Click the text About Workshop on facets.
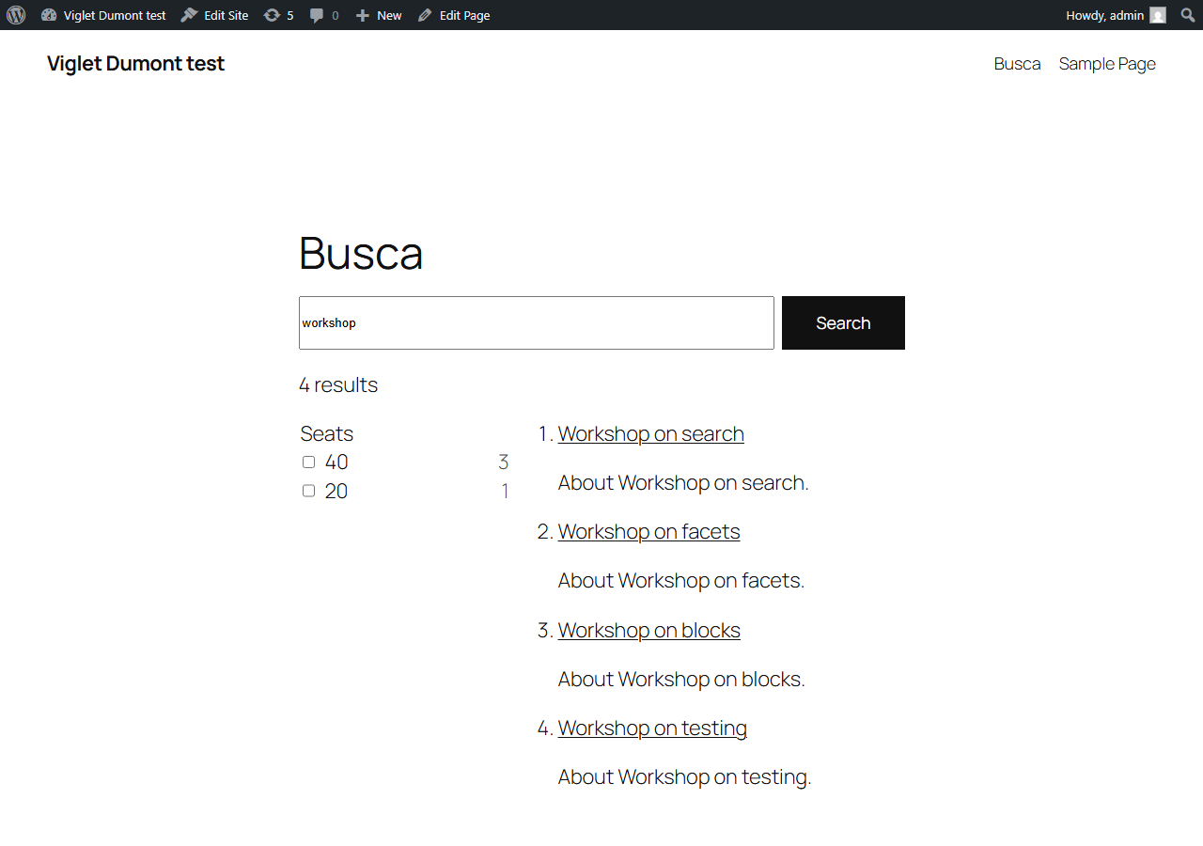 click(x=681, y=581)
